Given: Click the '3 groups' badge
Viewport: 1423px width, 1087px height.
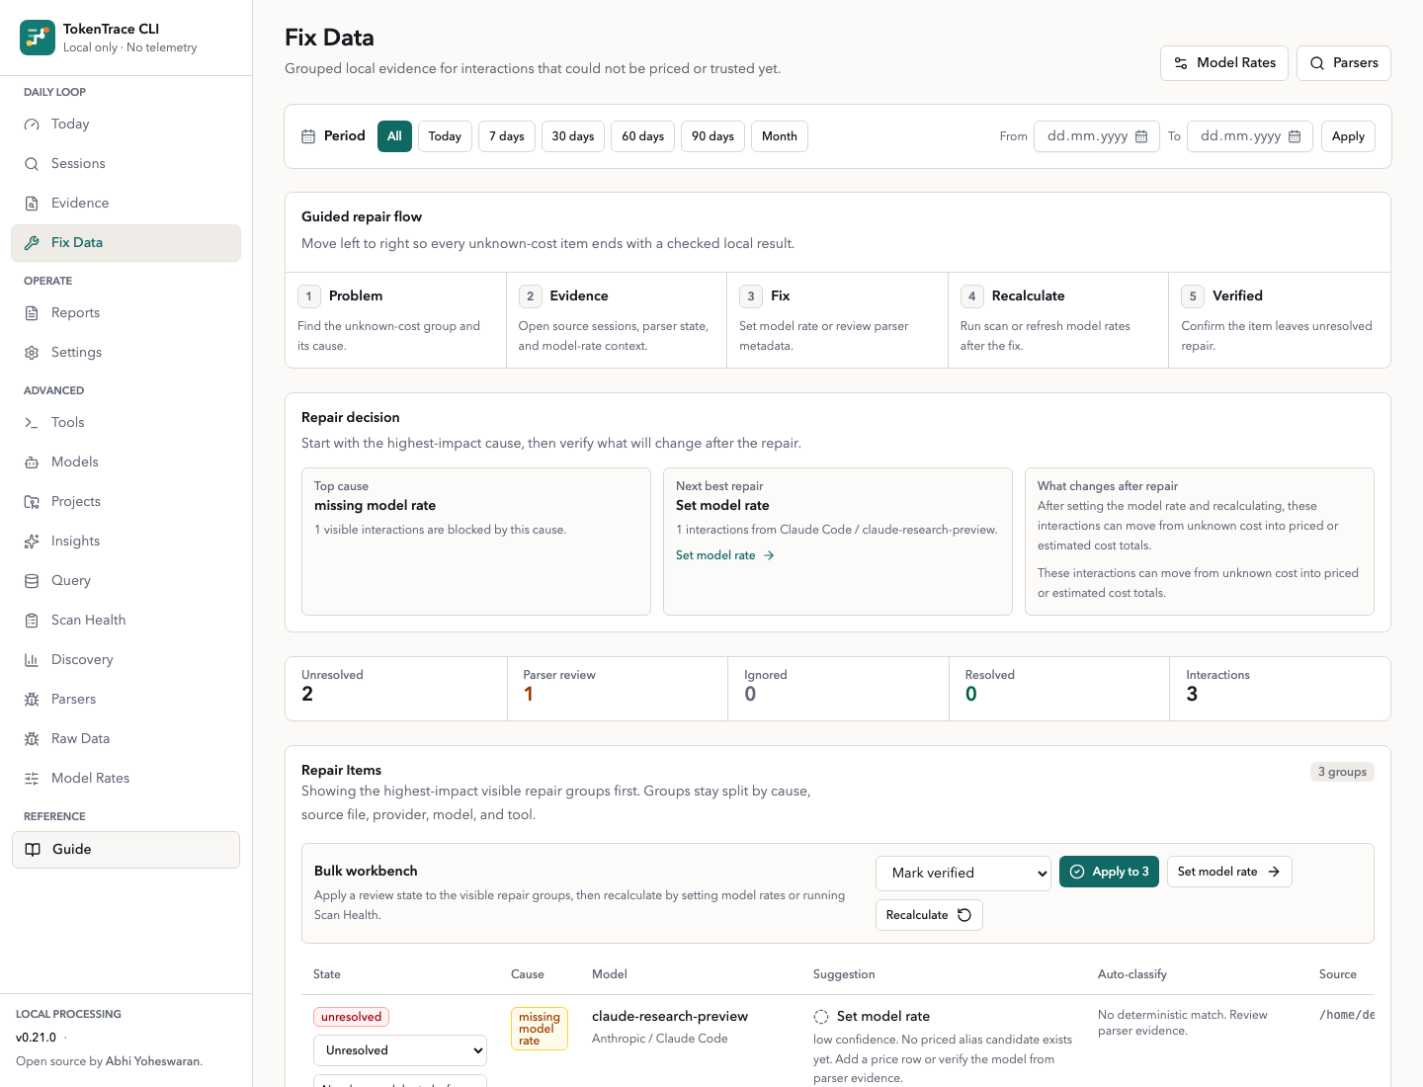Looking at the screenshot, I should point(1342,772).
